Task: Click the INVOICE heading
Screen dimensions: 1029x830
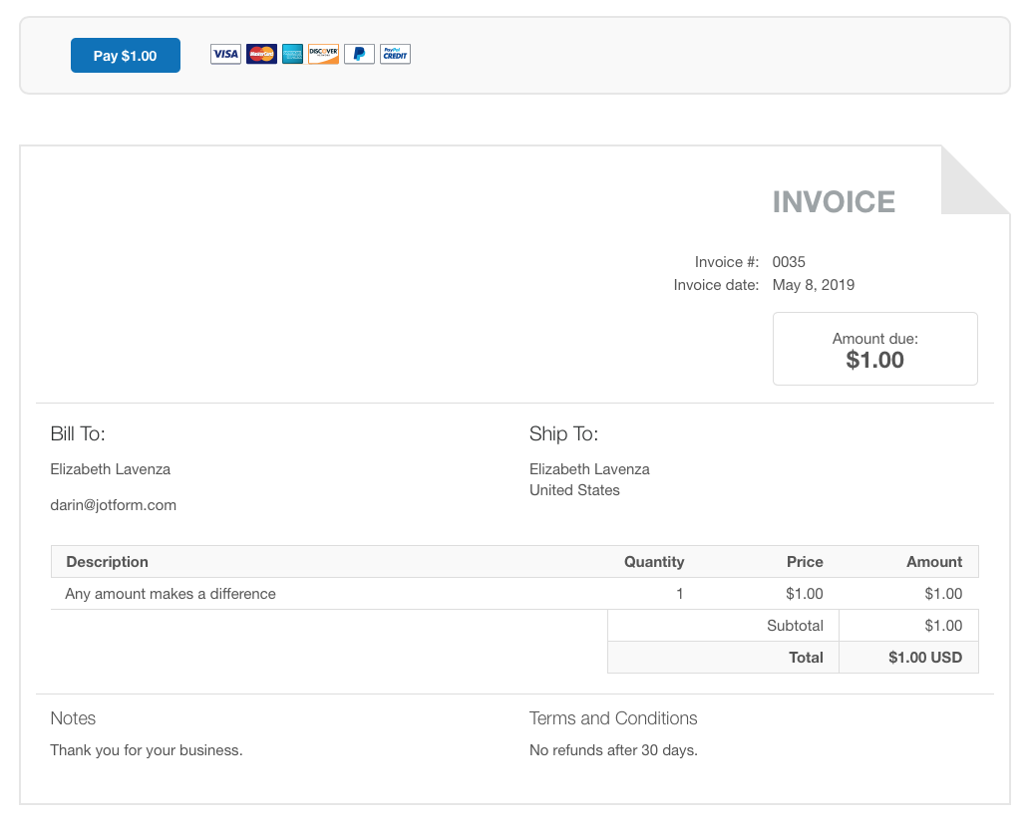Action: [x=834, y=201]
